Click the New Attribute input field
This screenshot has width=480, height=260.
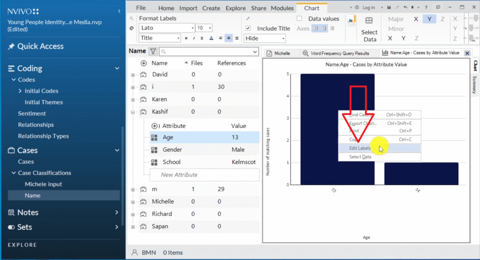[204, 175]
